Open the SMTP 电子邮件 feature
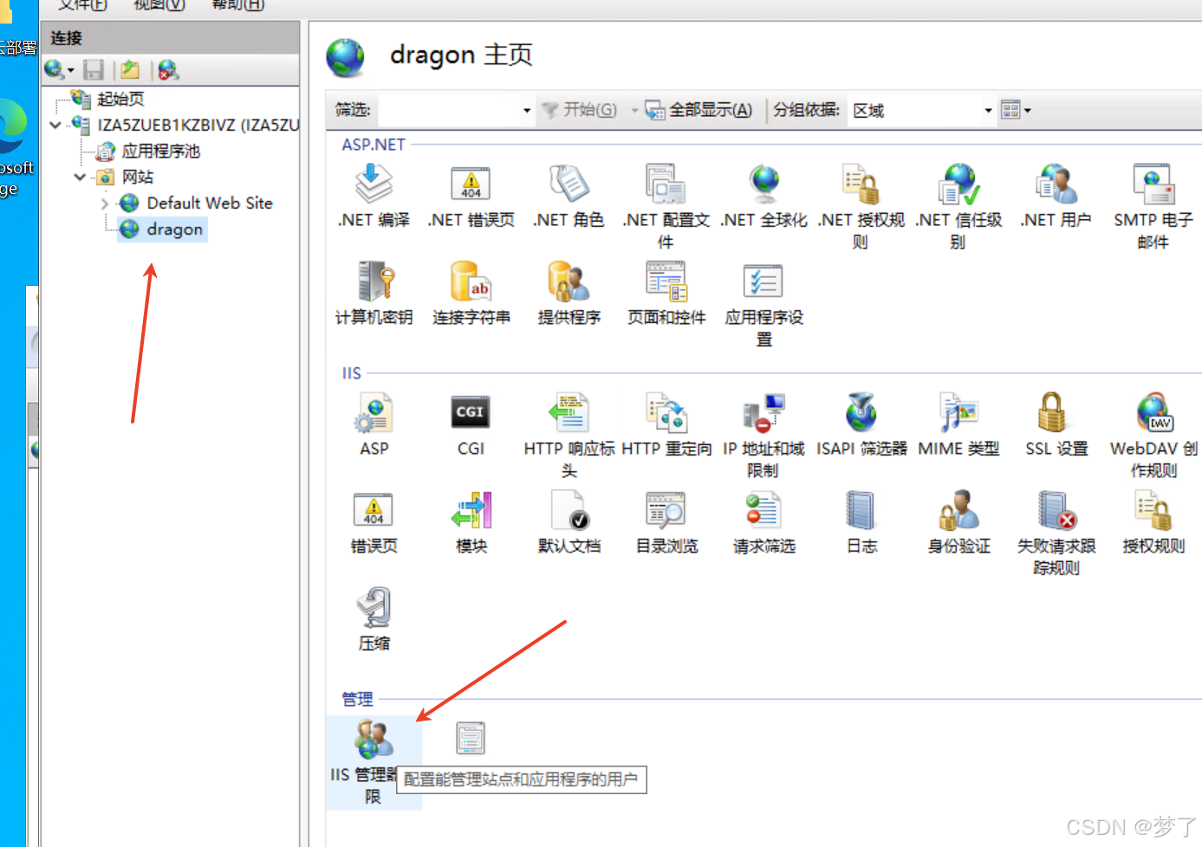Screen dimensions: 1202x847 click(1153, 206)
